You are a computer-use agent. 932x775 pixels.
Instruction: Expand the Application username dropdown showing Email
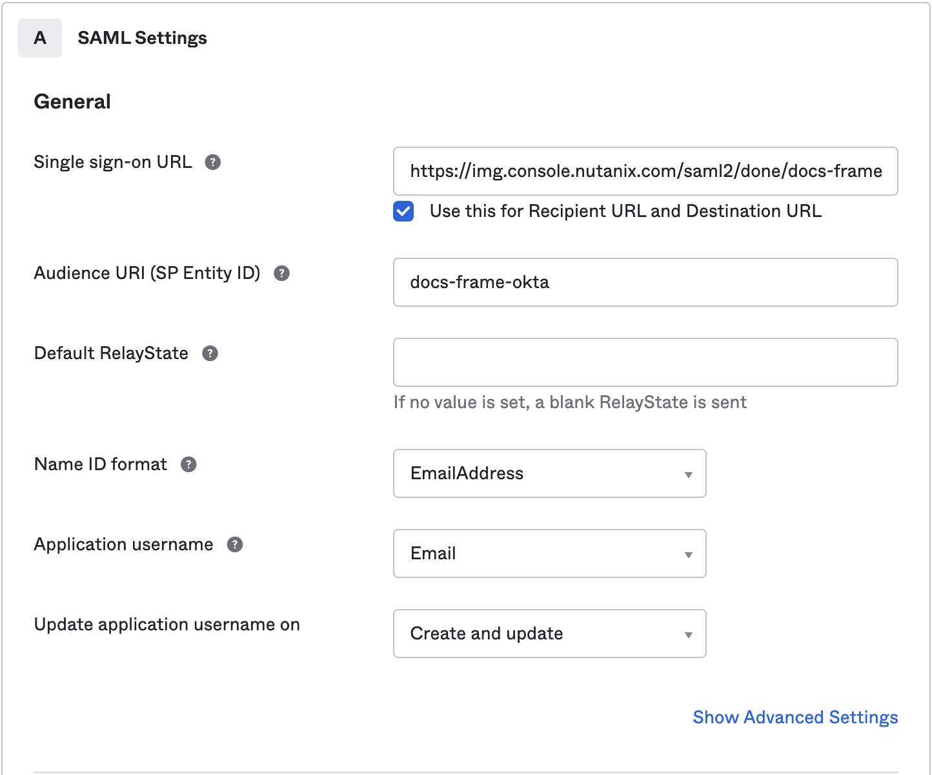click(x=549, y=553)
